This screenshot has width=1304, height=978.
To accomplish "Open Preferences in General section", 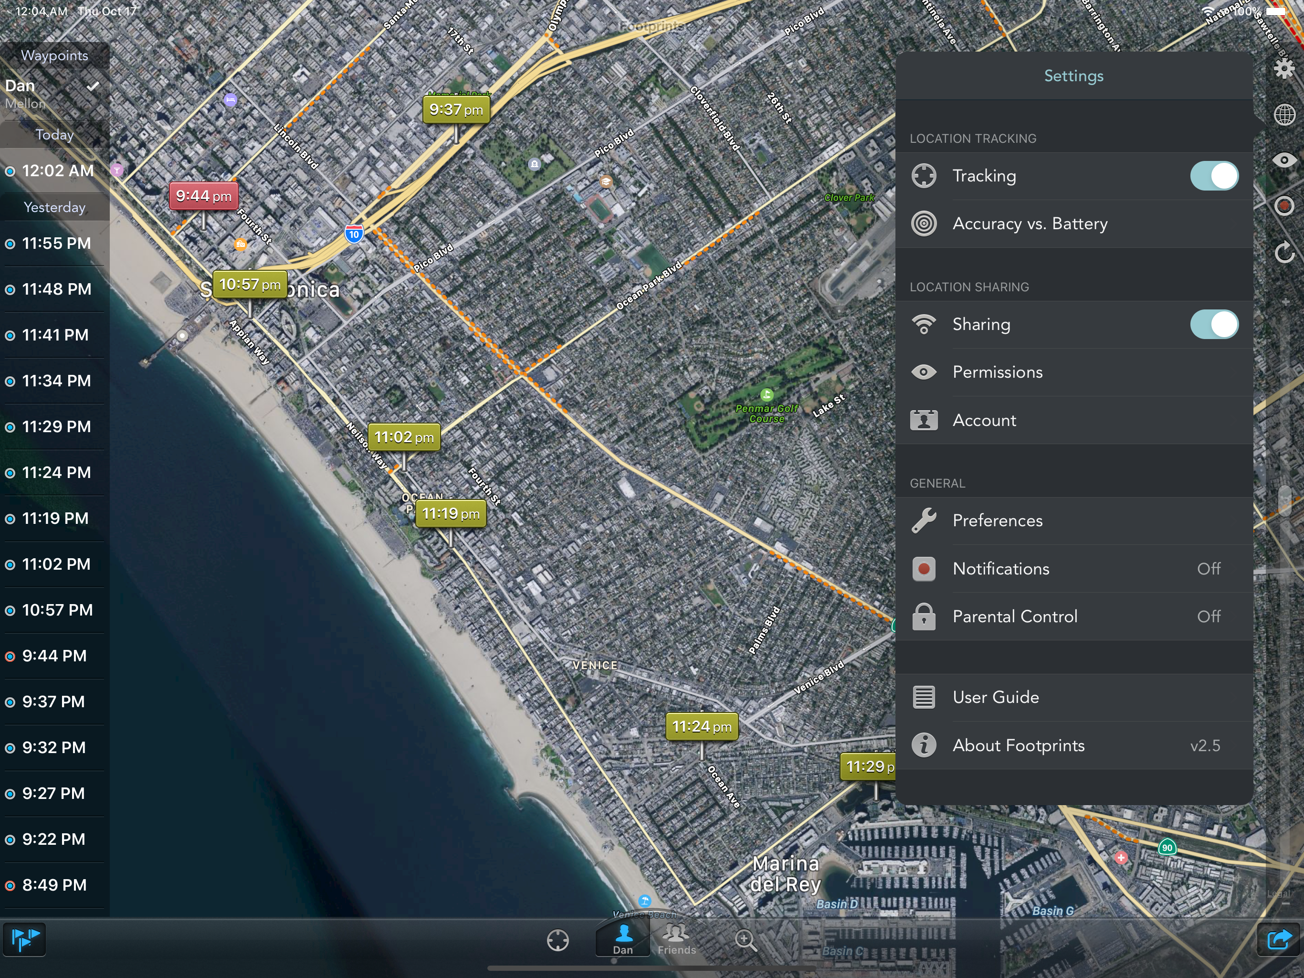I will coord(1073,520).
